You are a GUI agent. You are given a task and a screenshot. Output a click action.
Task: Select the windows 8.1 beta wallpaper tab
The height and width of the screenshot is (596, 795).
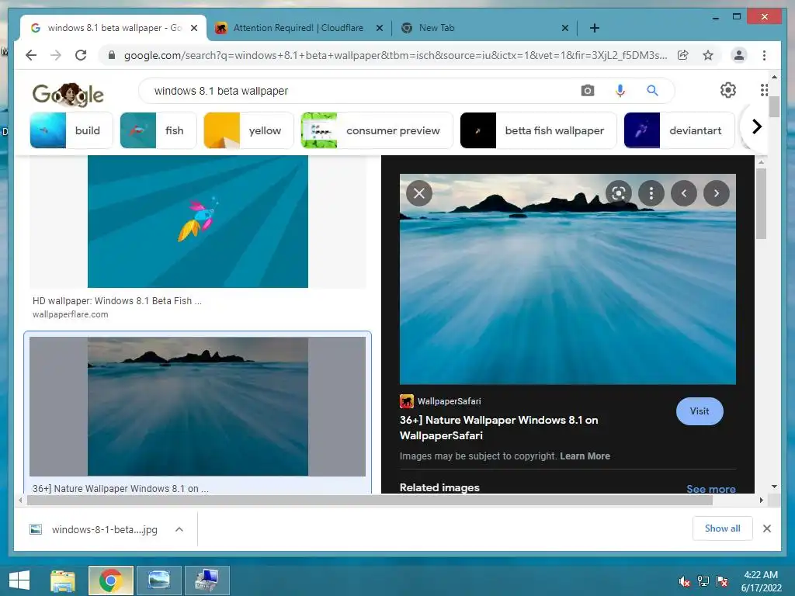[112, 28]
